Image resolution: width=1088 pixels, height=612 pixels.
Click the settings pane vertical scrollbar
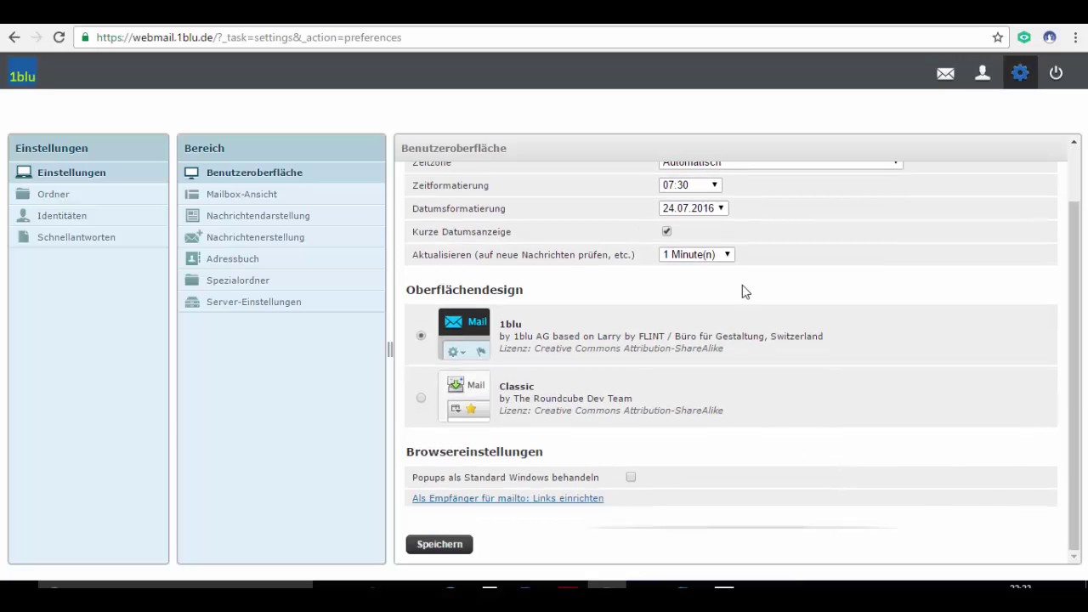click(x=1074, y=374)
